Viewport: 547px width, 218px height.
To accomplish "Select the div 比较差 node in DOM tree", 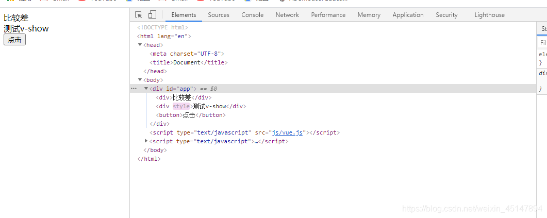I will click(184, 98).
